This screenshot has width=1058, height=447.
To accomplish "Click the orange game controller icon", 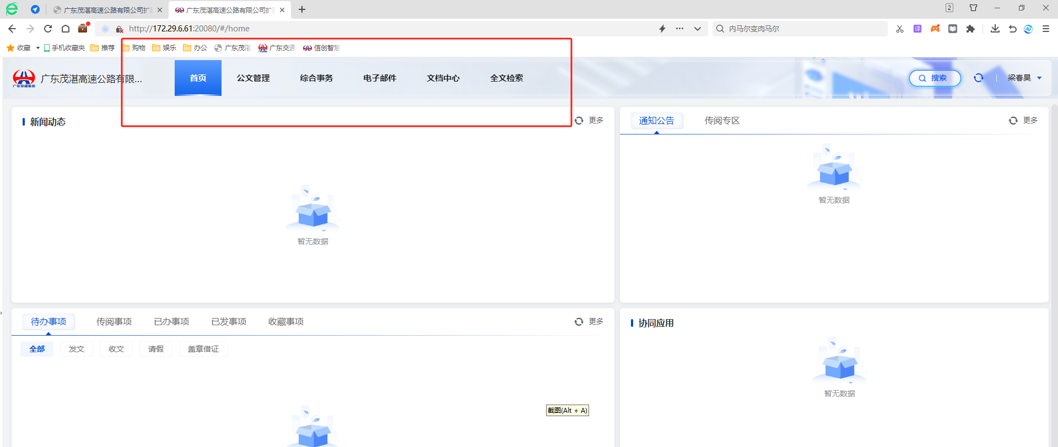I will (935, 29).
